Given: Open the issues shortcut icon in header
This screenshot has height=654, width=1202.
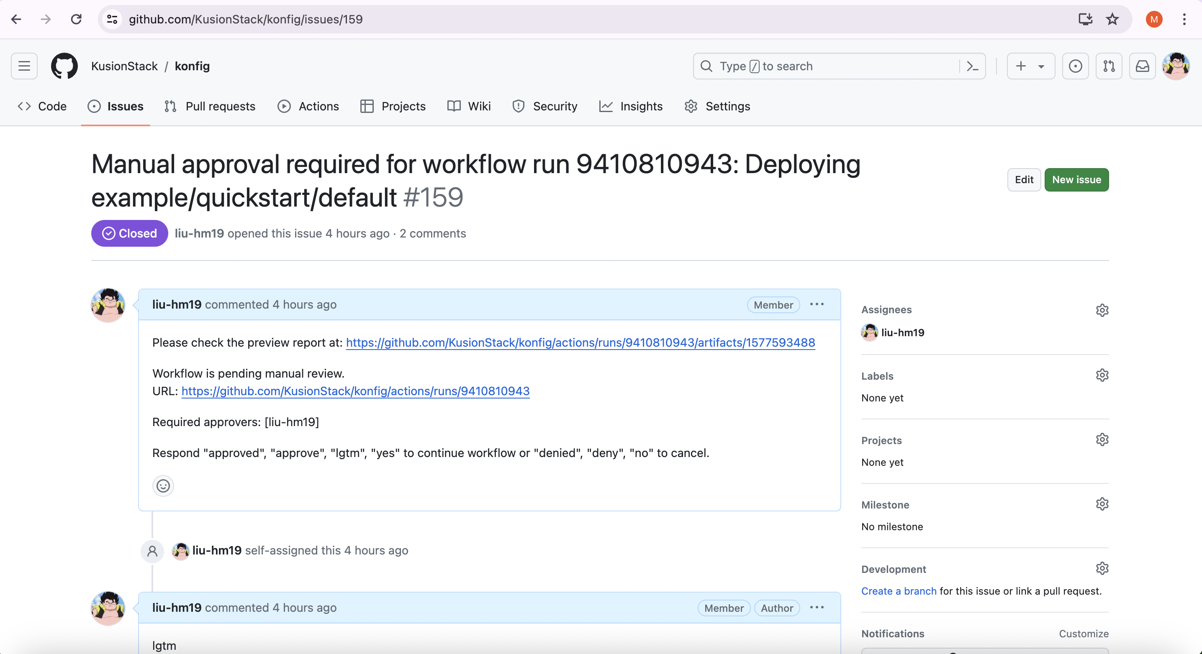Looking at the screenshot, I should (1075, 66).
